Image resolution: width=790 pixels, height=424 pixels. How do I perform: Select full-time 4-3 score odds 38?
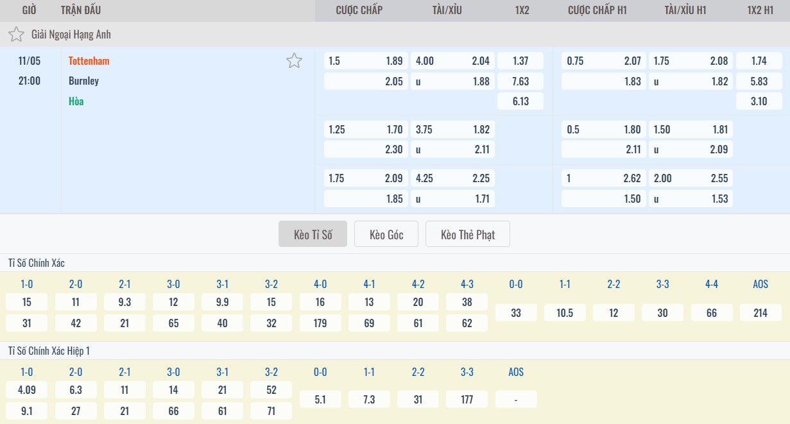pyautogui.click(x=467, y=302)
